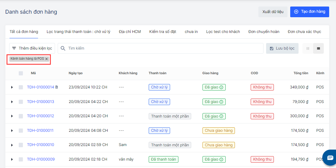Check the box for order TDH-01000013
336x168 pixels.
(21, 102)
